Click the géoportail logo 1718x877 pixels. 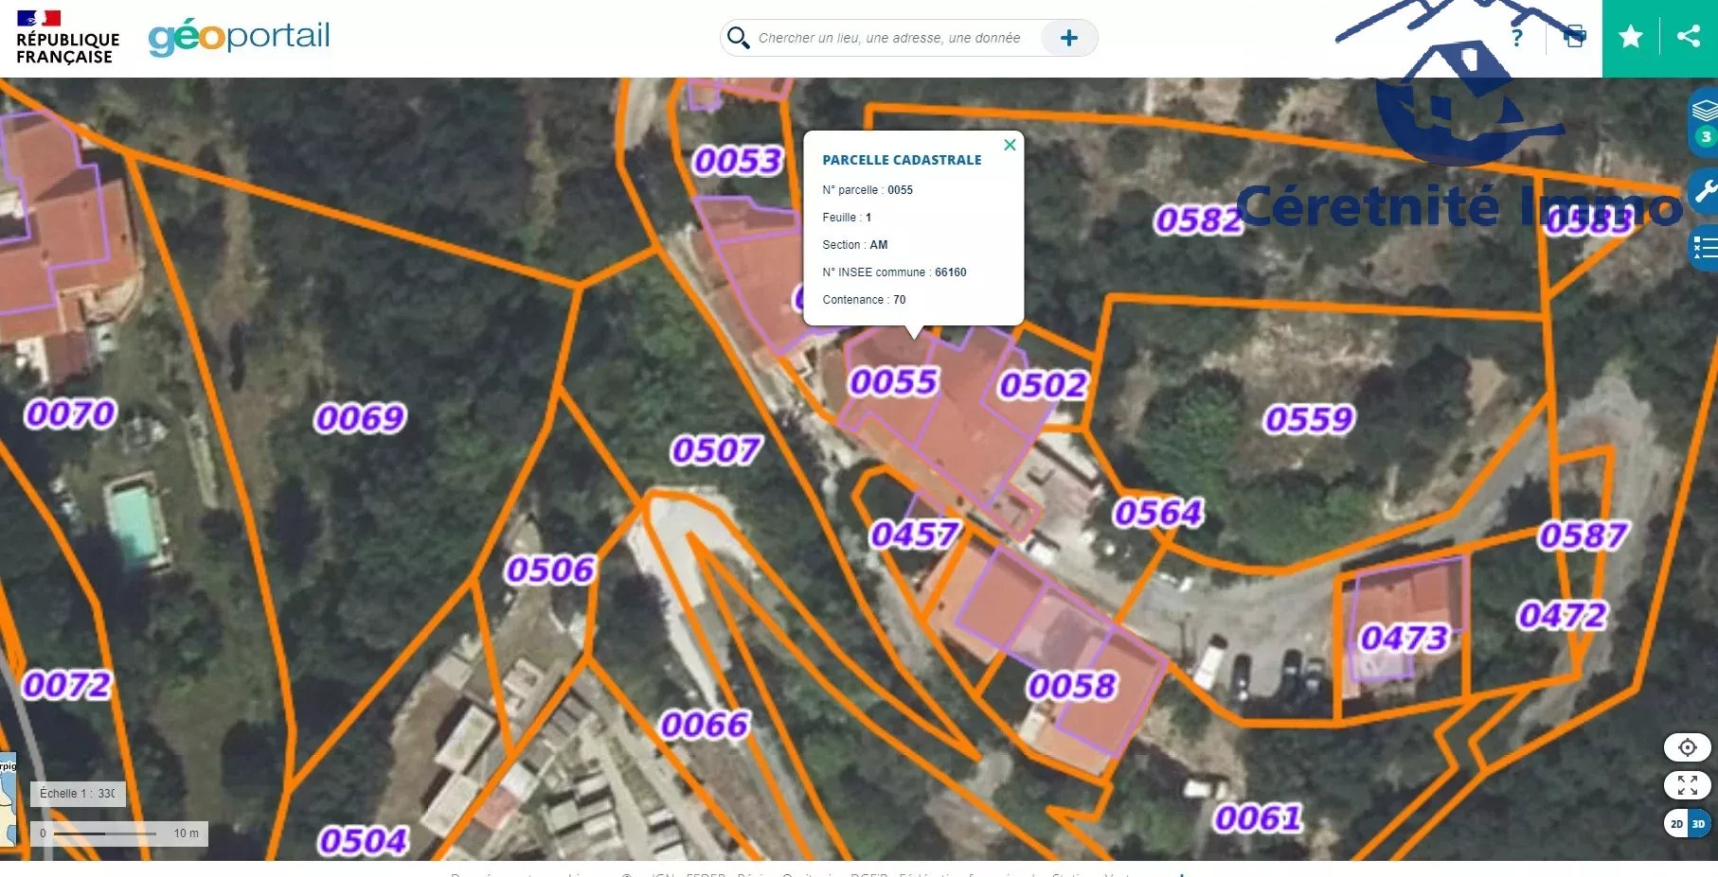(239, 37)
